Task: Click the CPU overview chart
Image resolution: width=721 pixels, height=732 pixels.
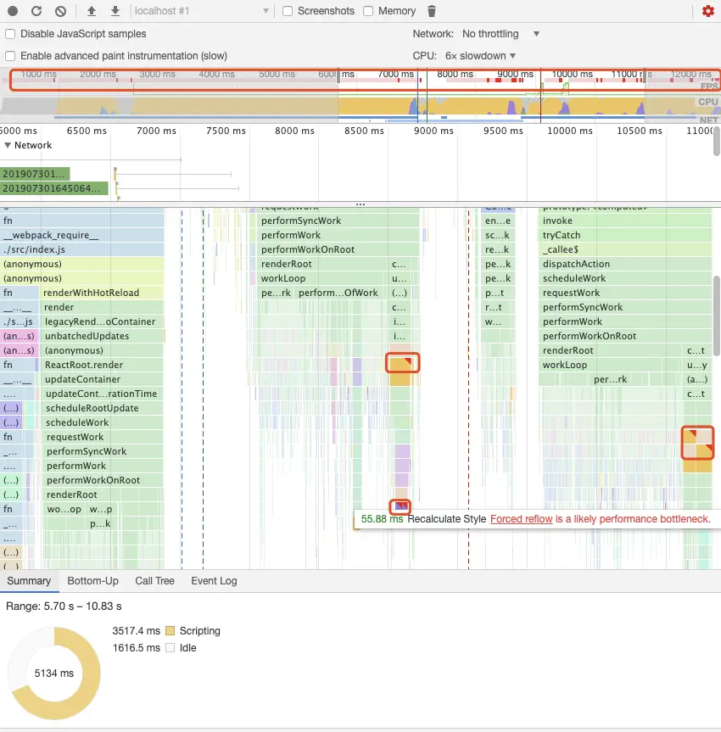Action: pyautogui.click(x=360, y=105)
